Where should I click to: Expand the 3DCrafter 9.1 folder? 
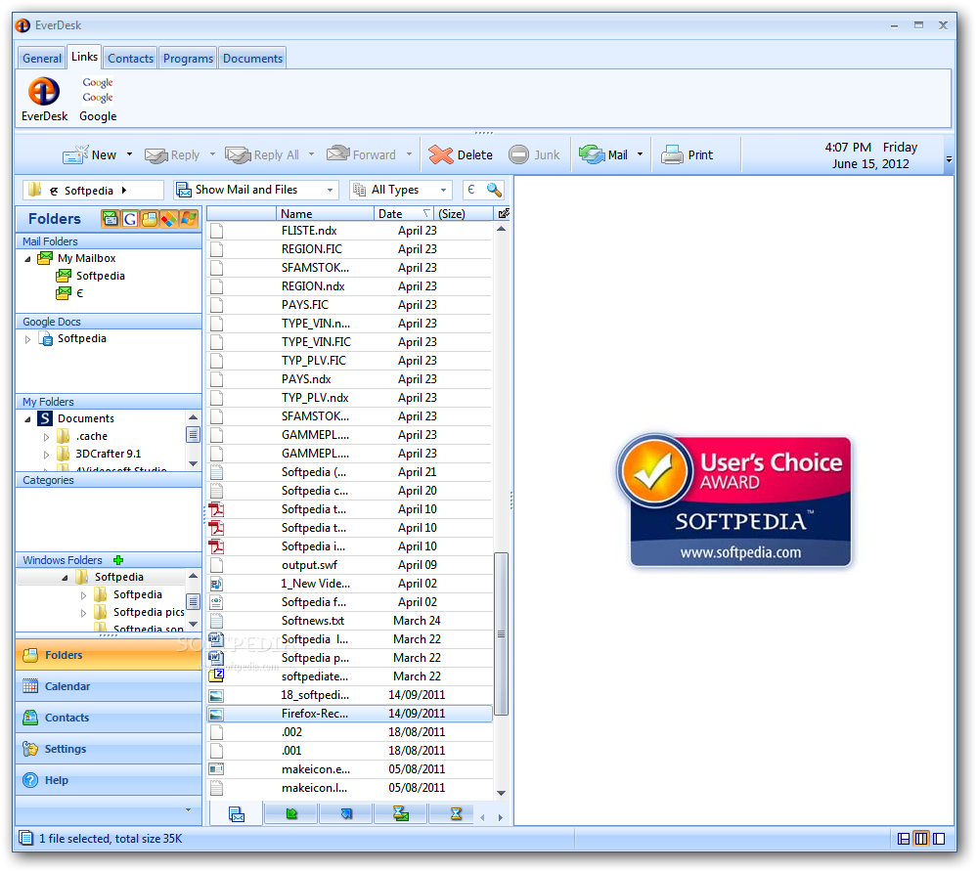pyautogui.click(x=46, y=455)
